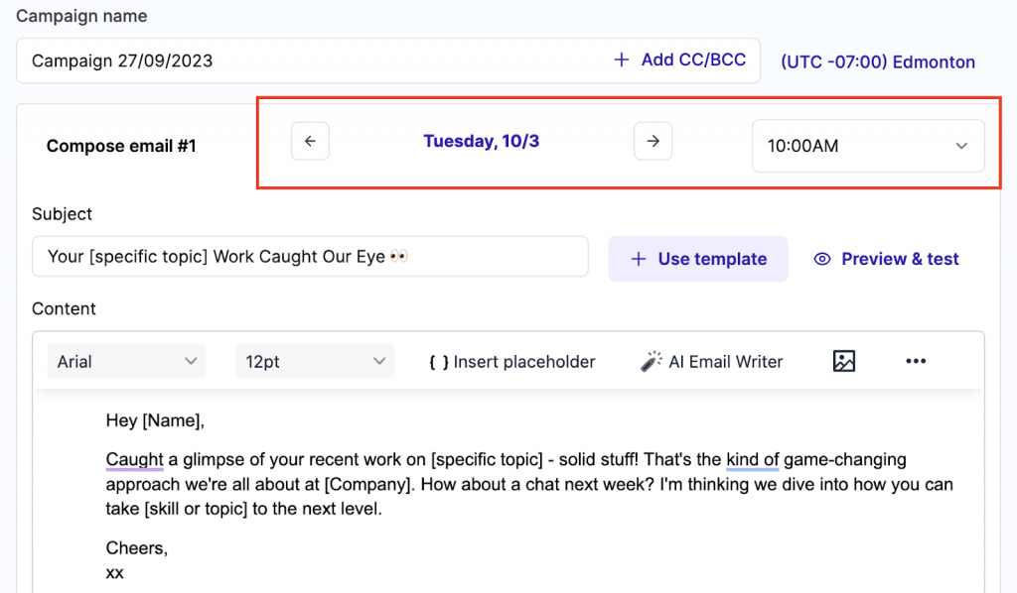This screenshot has height=593, width=1017.
Task: Expand the Arial font family dropdown
Action: pos(126,362)
